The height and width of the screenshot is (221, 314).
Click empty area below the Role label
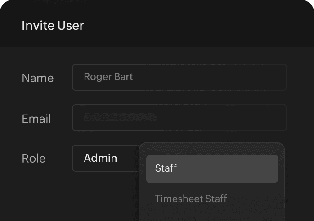36,193
